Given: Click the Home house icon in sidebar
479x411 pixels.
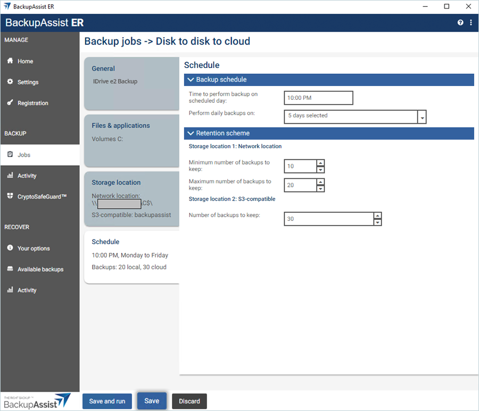Looking at the screenshot, I should [10, 61].
